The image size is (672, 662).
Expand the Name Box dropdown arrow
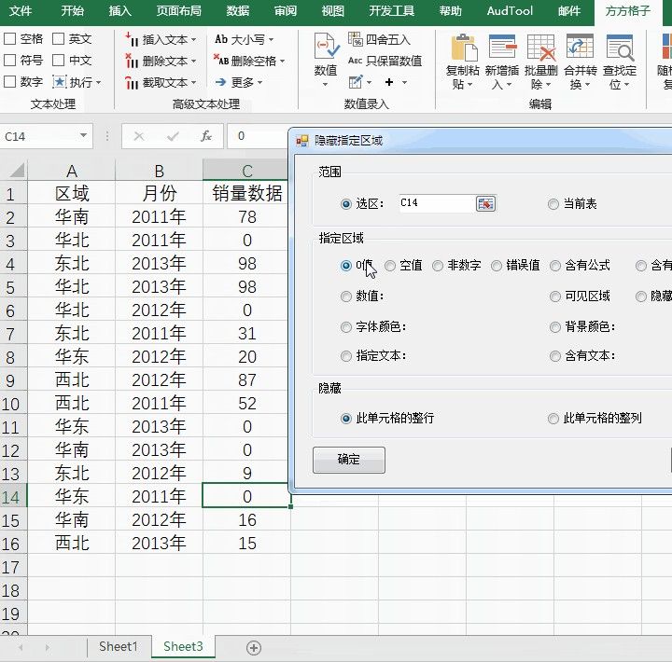click(x=84, y=136)
